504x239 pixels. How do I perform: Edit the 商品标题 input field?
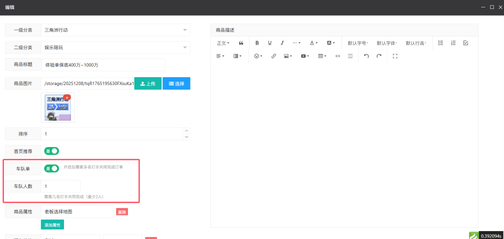coord(103,65)
